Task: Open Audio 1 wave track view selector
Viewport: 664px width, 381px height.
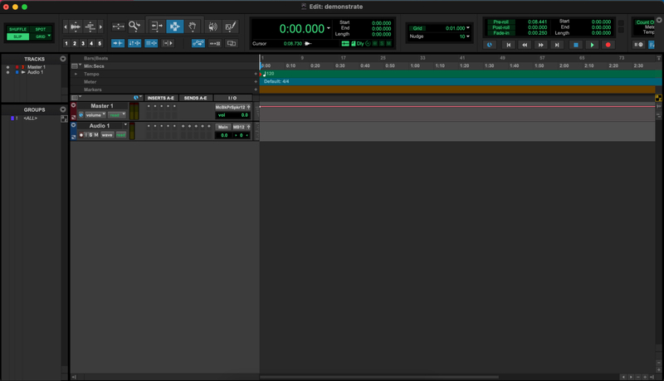Action: pos(107,135)
